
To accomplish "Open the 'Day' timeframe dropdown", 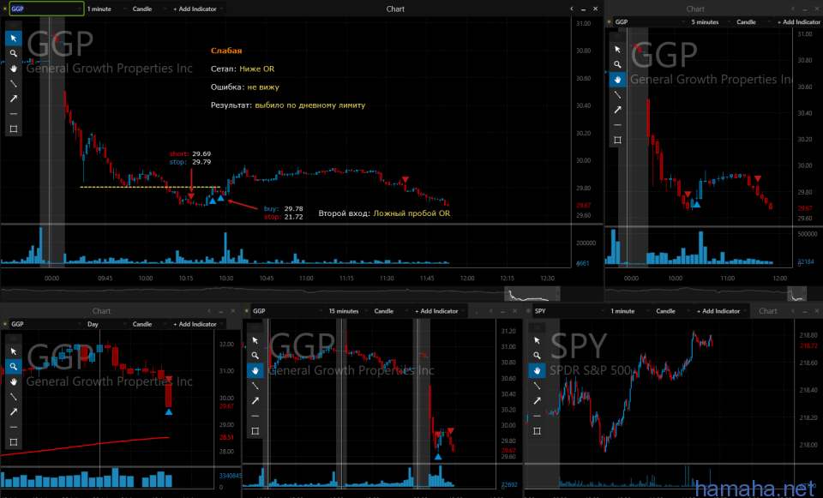I will pyautogui.click(x=106, y=324).
